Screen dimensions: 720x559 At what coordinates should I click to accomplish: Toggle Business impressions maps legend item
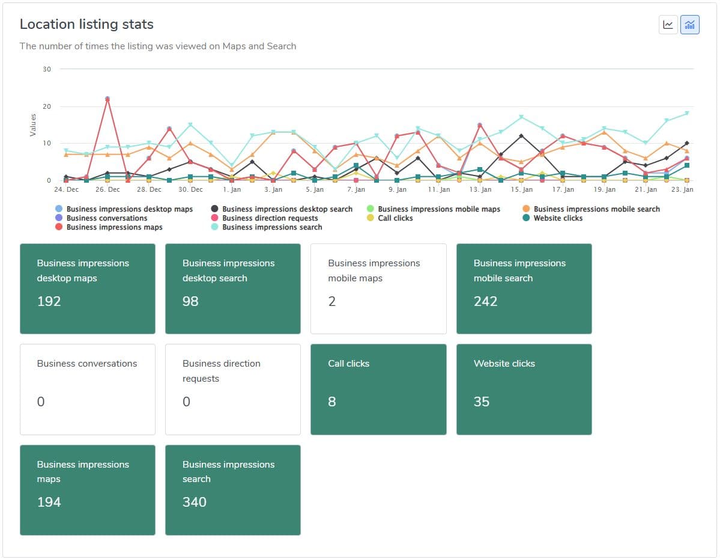(109, 227)
